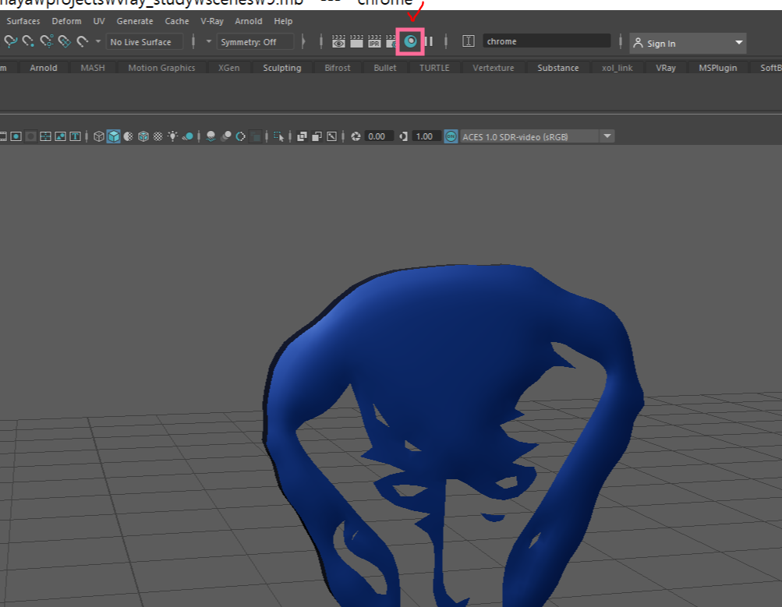Toggle the safe action icon
782x607 pixels.
60,136
